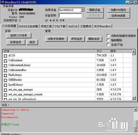Image resolution: width=138 pixels, height=135 pixels.
Task: Click the 214.6KB size value
Action: pos(102,75)
